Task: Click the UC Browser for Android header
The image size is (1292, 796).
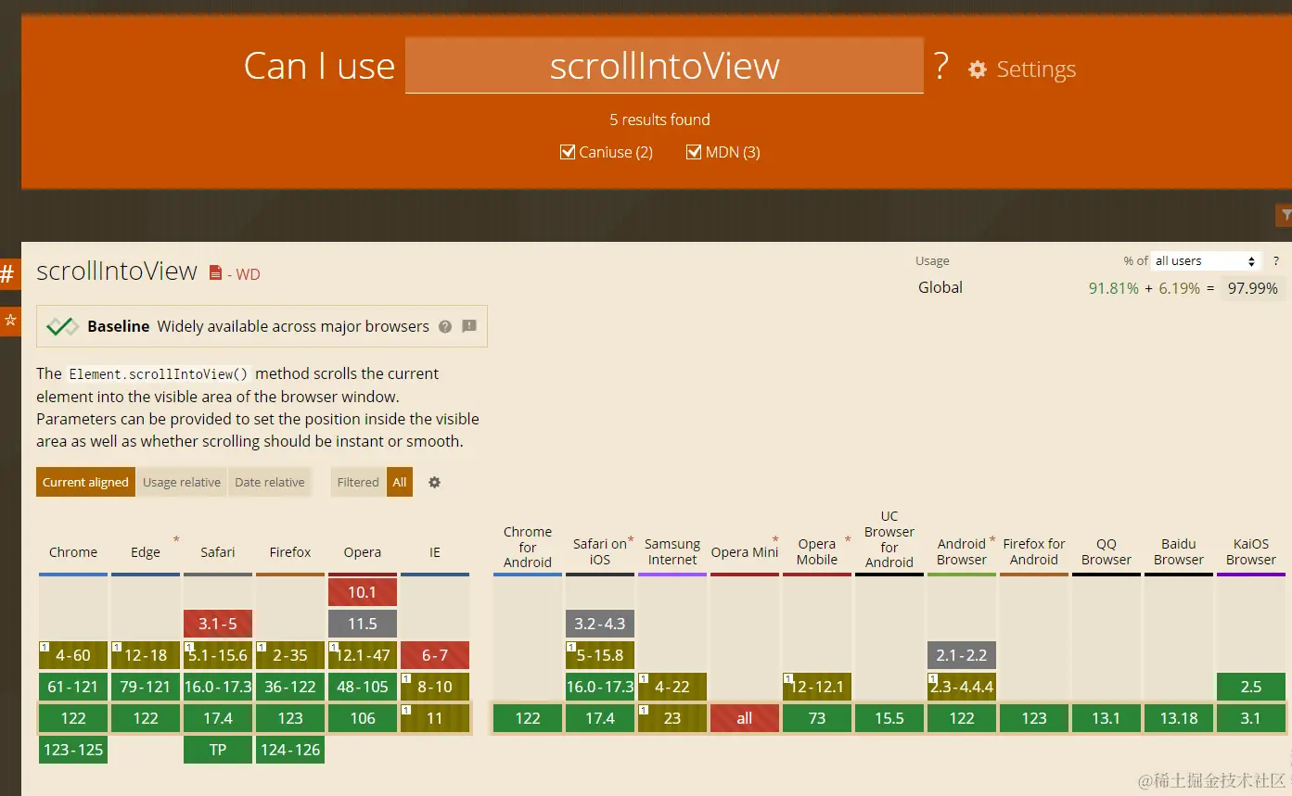Action: click(889, 539)
